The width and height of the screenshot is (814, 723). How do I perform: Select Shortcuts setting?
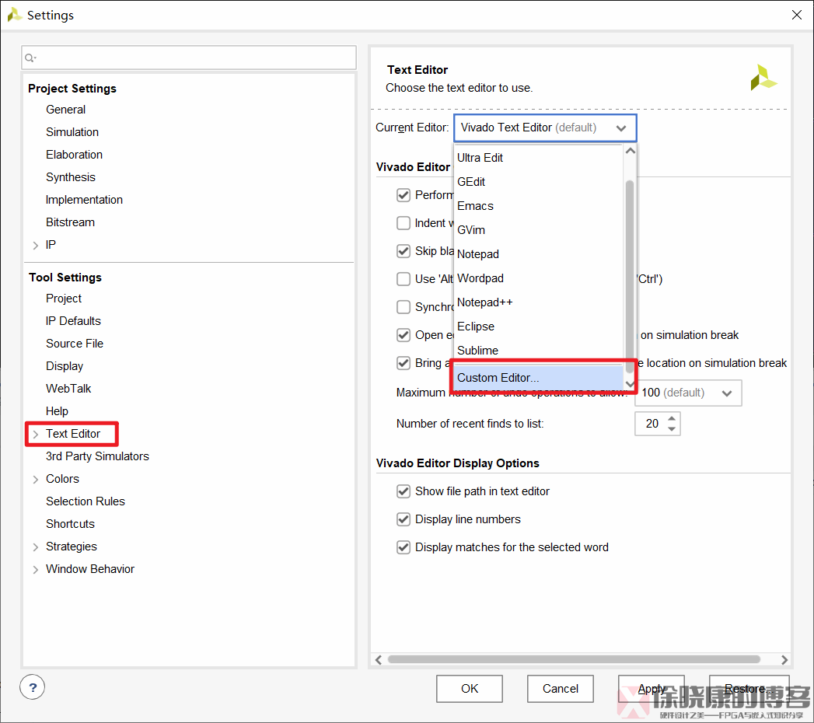point(70,524)
